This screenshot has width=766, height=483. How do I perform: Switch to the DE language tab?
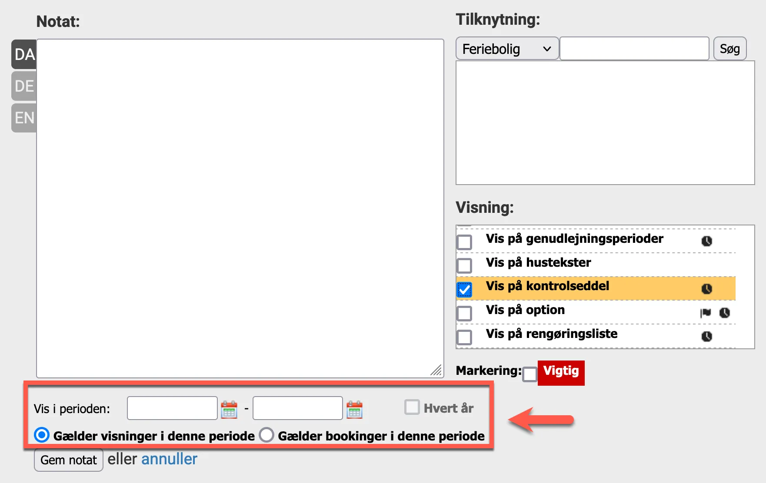point(24,86)
